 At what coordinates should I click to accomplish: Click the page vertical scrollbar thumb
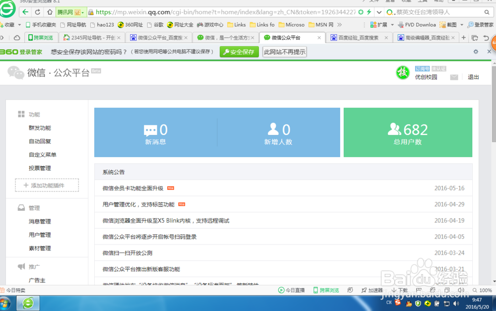tap(494, 104)
